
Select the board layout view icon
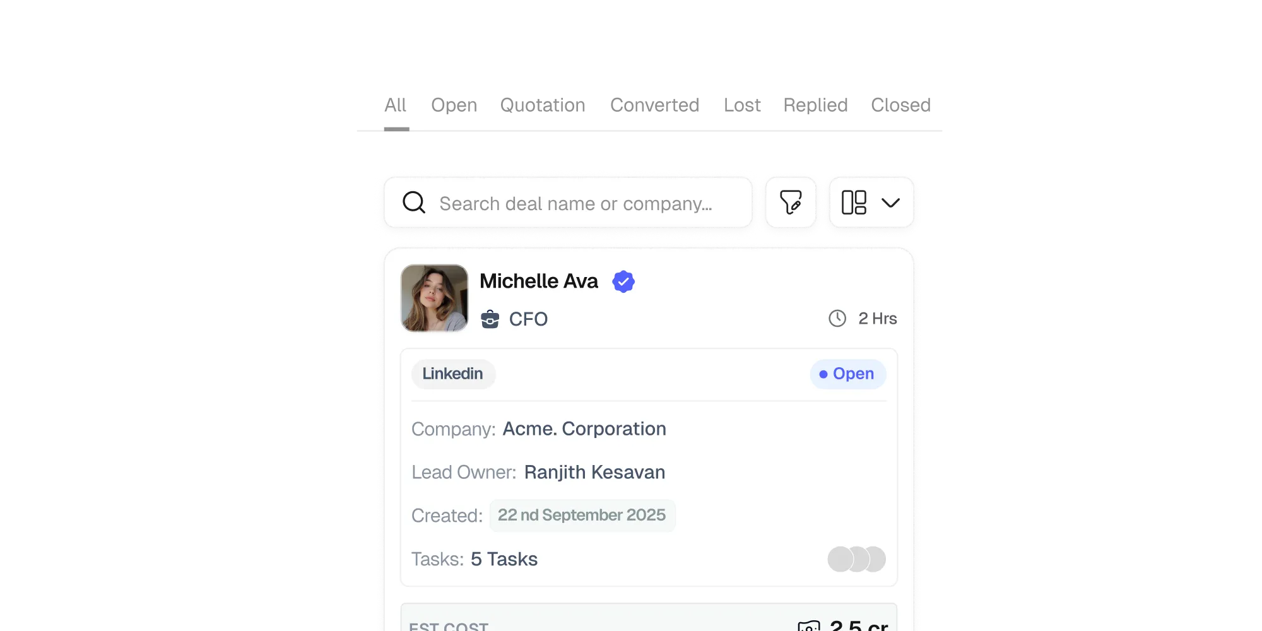pyautogui.click(x=854, y=203)
